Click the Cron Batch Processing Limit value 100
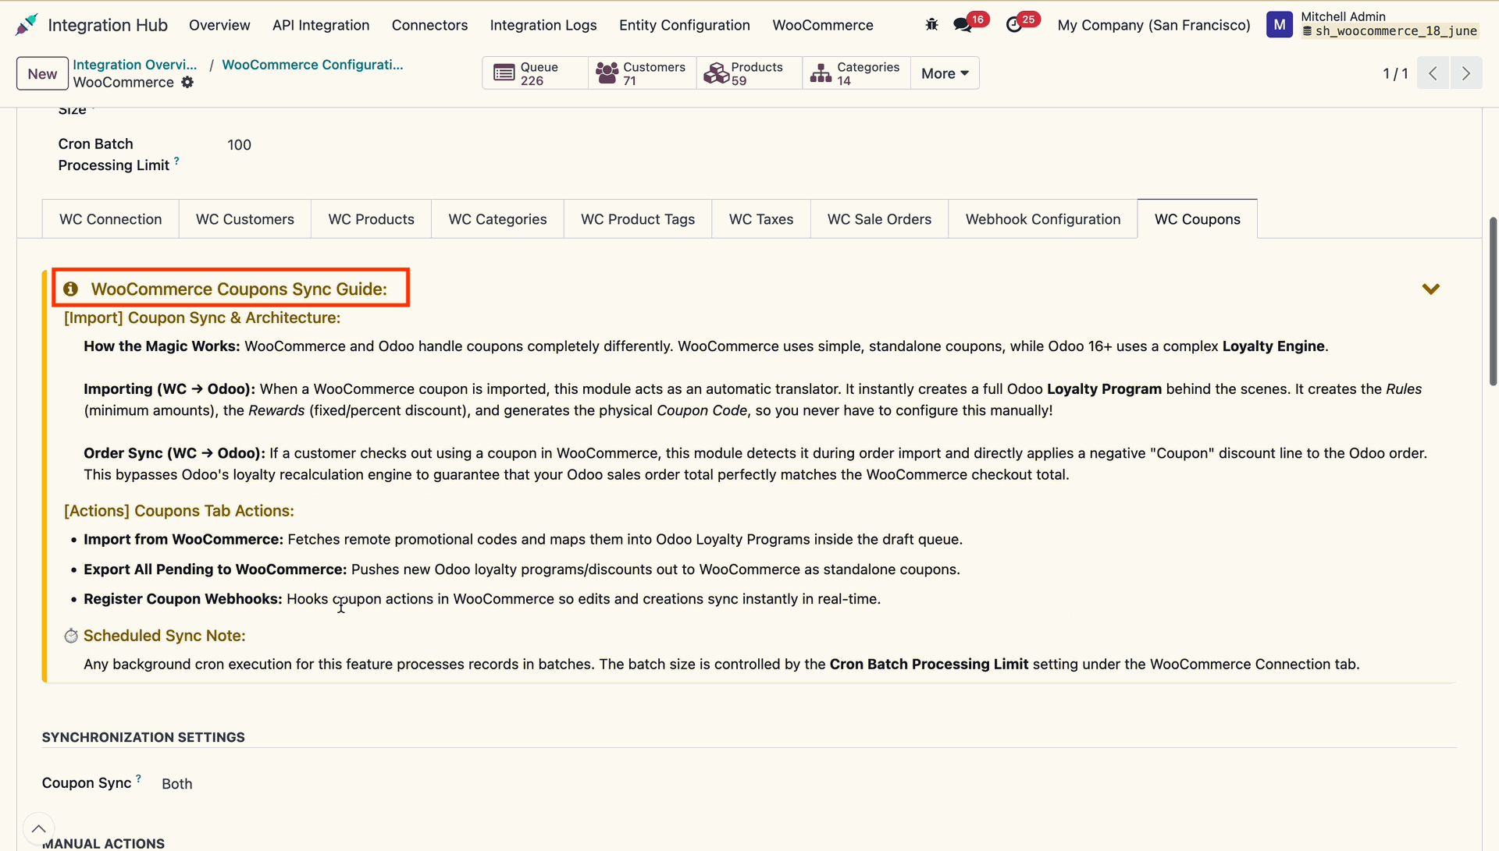Screen dimensions: 1499x851 pos(240,144)
